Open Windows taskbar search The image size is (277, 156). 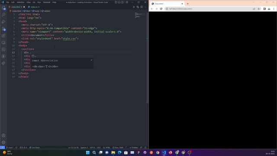pyautogui.click(x=94, y=153)
